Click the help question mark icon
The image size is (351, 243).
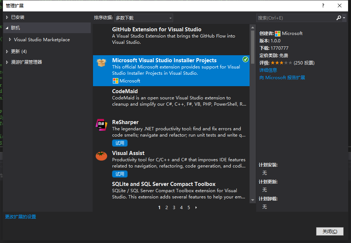(323, 6)
